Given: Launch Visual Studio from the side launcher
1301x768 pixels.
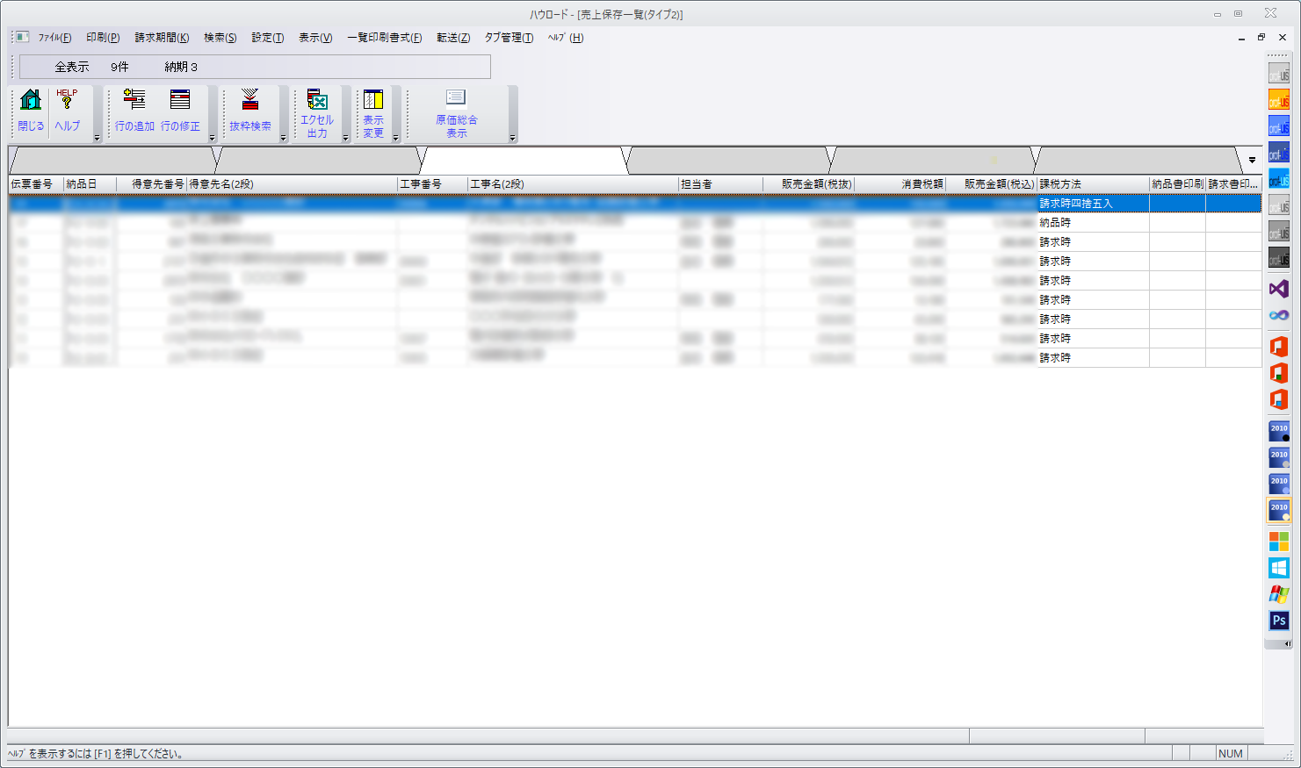Looking at the screenshot, I should tap(1279, 289).
